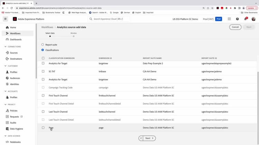Open the Other Bookmarks folder

point(249,12)
